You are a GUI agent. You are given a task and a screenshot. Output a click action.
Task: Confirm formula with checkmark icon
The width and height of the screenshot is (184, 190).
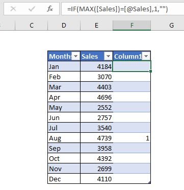click(32, 9)
